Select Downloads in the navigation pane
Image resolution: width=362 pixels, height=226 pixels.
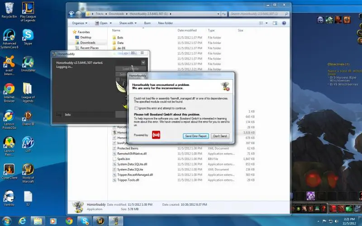(88, 42)
